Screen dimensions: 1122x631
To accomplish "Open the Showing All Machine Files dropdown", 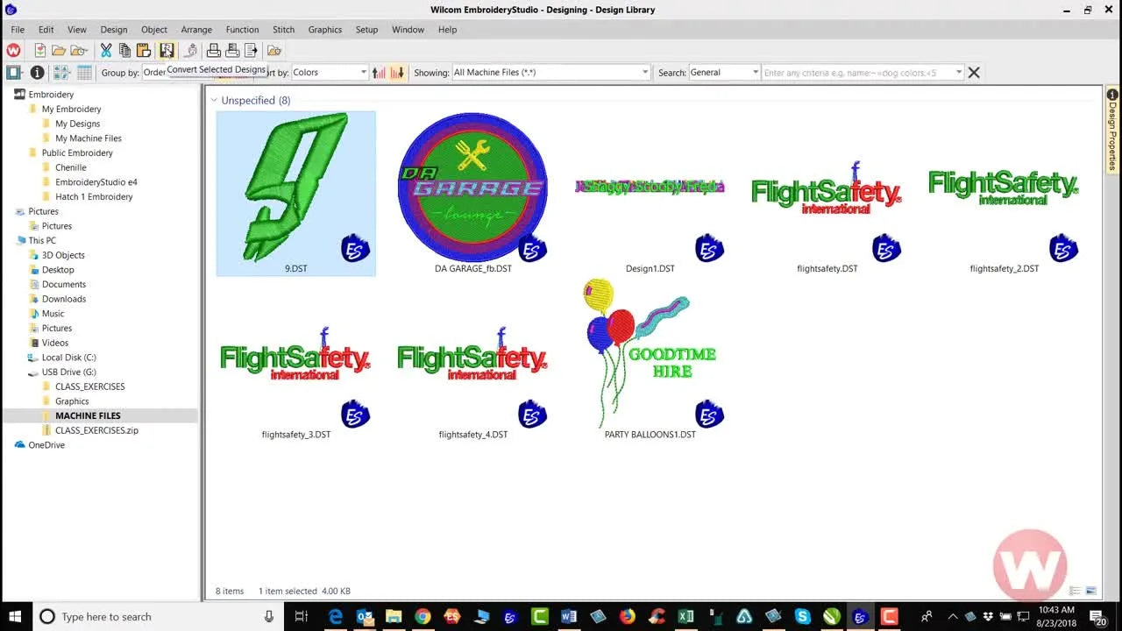I will pos(551,73).
